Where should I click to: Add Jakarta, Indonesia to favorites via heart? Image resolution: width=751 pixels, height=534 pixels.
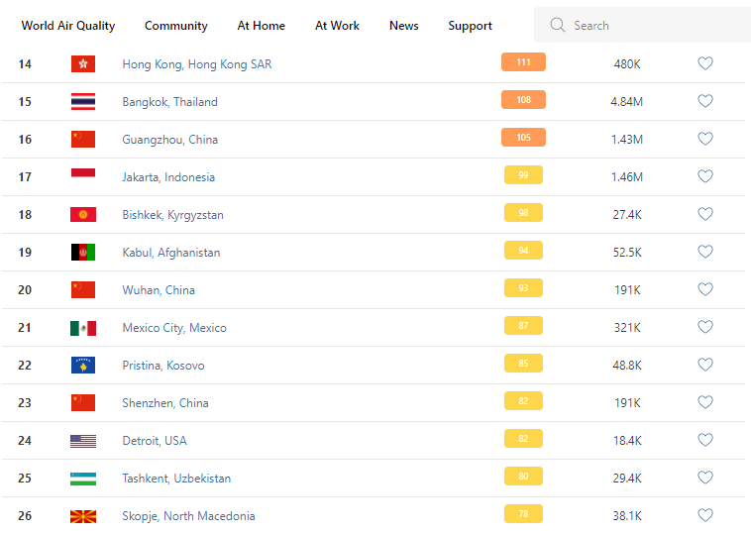click(x=705, y=176)
